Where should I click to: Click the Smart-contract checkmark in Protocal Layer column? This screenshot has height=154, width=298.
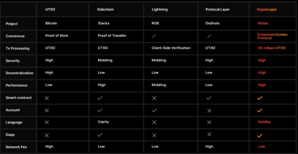pyautogui.click(x=209, y=98)
